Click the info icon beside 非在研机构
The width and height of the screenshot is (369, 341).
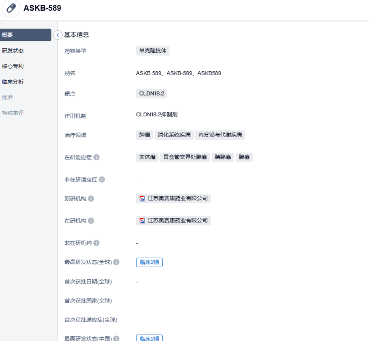coord(97,243)
